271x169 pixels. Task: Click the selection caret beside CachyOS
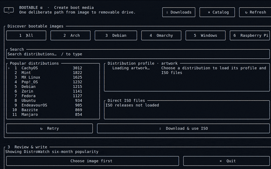coord(9,68)
